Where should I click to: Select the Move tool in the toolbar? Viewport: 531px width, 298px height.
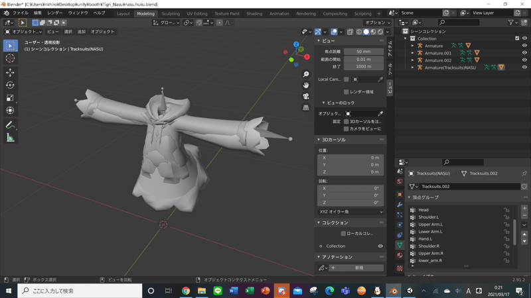[10, 72]
